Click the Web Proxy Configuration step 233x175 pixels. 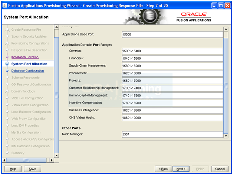click(29, 118)
